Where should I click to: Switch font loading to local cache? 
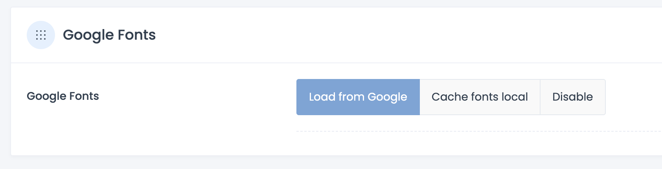pyautogui.click(x=480, y=97)
